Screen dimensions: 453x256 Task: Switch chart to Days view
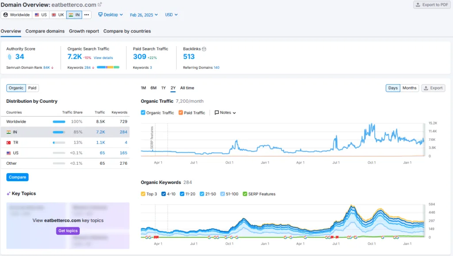pos(393,88)
